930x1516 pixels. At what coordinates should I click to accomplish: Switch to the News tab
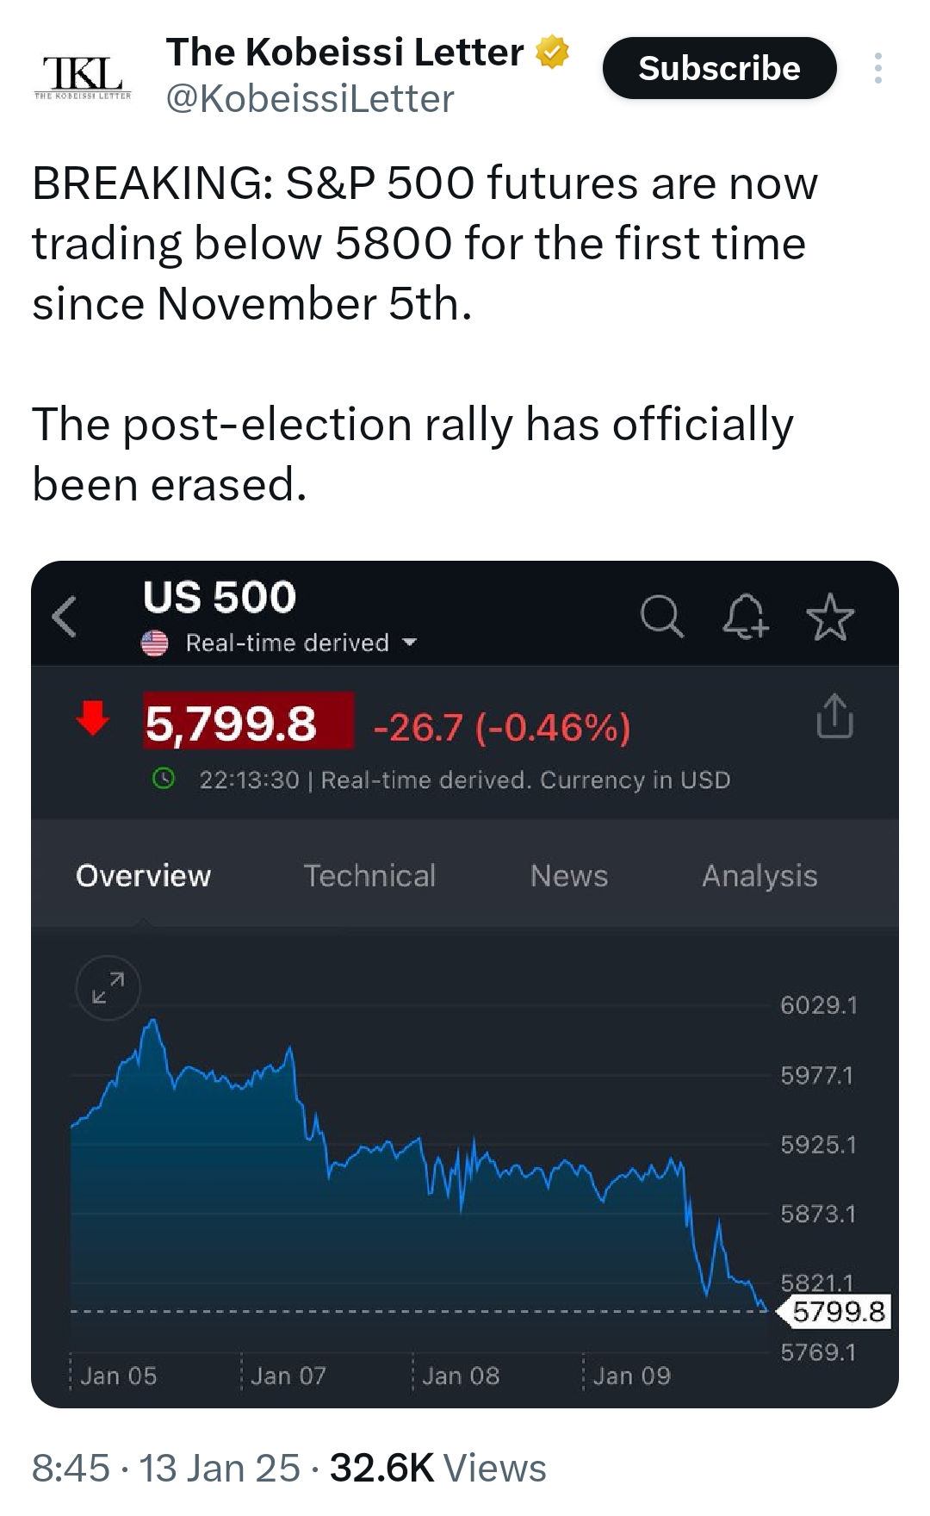tap(569, 876)
